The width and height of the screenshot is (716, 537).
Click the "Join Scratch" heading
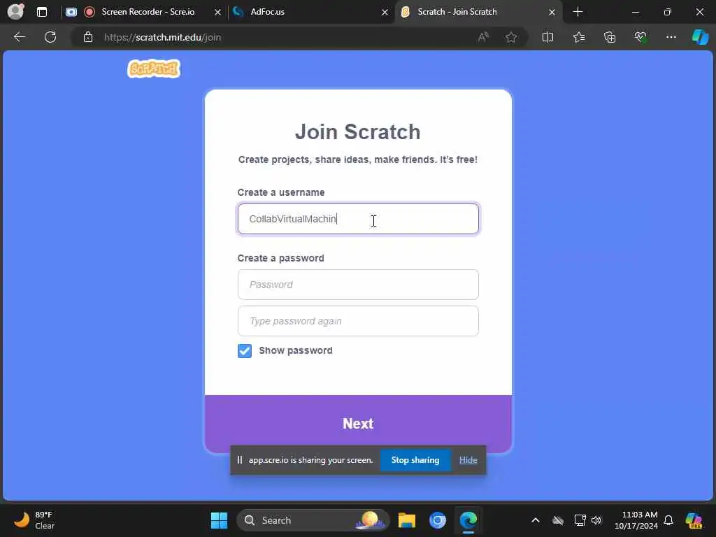[357, 132]
